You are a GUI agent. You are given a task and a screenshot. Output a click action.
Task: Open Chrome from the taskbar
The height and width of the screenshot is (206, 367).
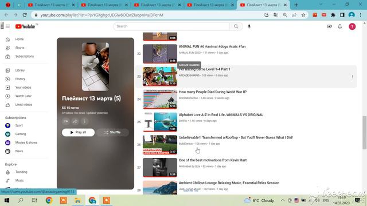coord(49,200)
